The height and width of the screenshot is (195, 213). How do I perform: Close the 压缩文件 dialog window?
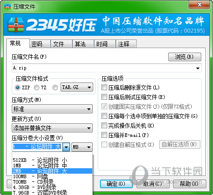tap(199, 5)
